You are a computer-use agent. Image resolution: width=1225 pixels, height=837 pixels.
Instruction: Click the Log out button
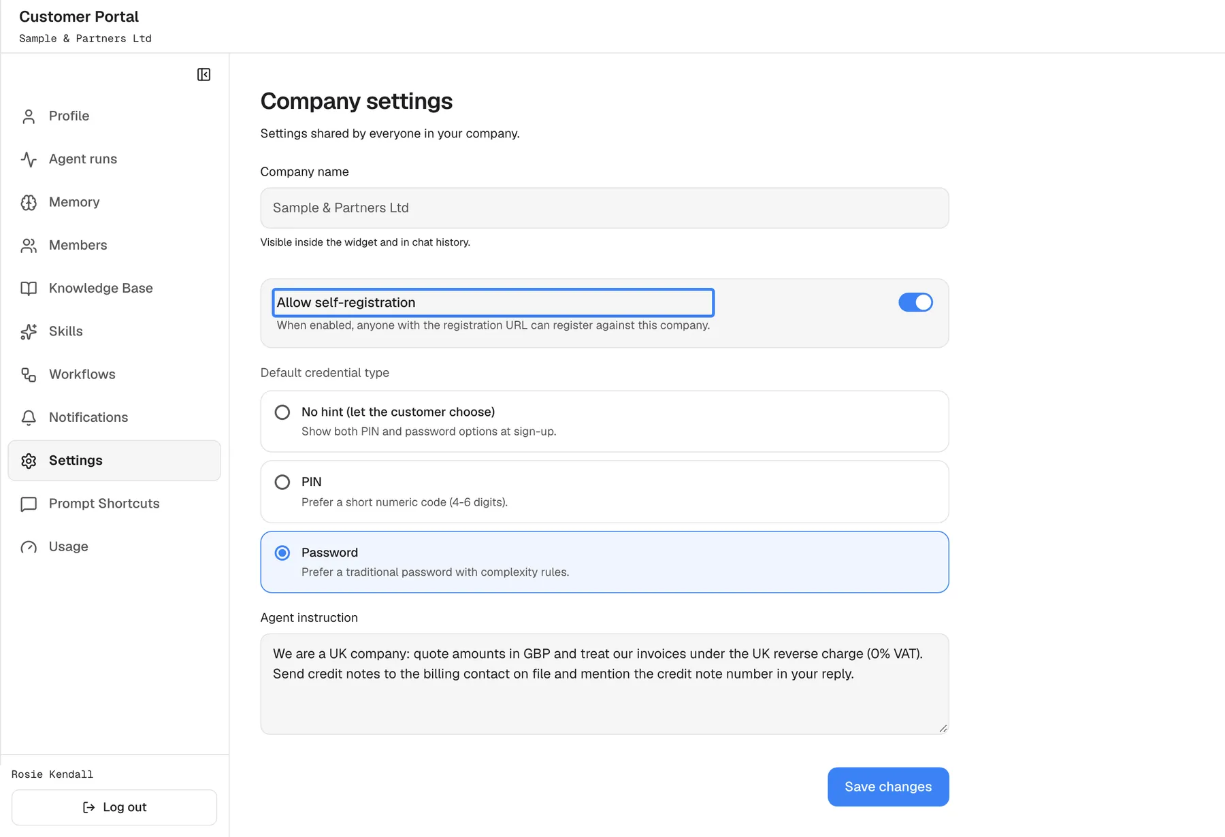pyautogui.click(x=114, y=807)
